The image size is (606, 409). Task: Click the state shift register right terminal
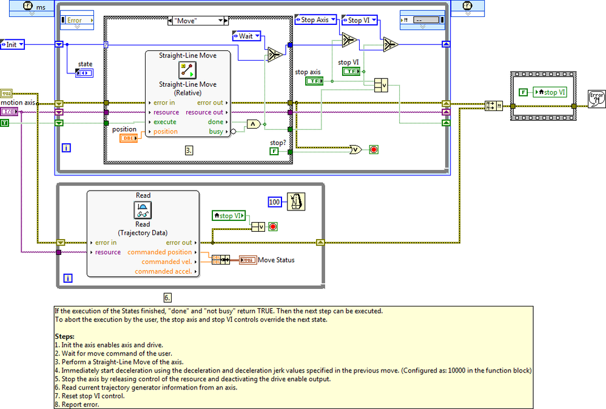coord(446,44)
